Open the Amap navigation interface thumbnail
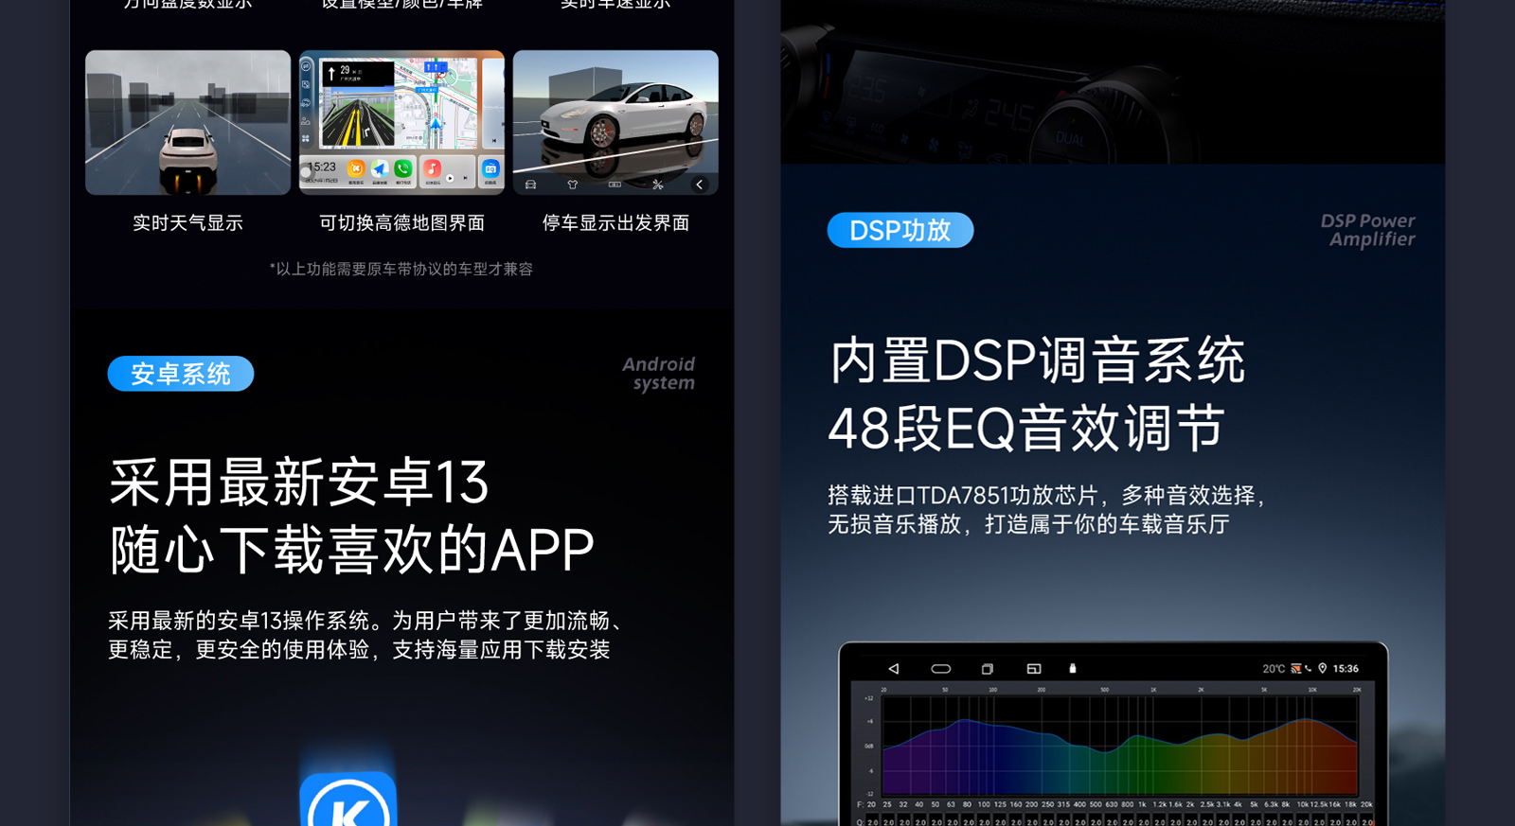Image resolution: width=1515 pixels, height=826 pixels. coord(401,123)
